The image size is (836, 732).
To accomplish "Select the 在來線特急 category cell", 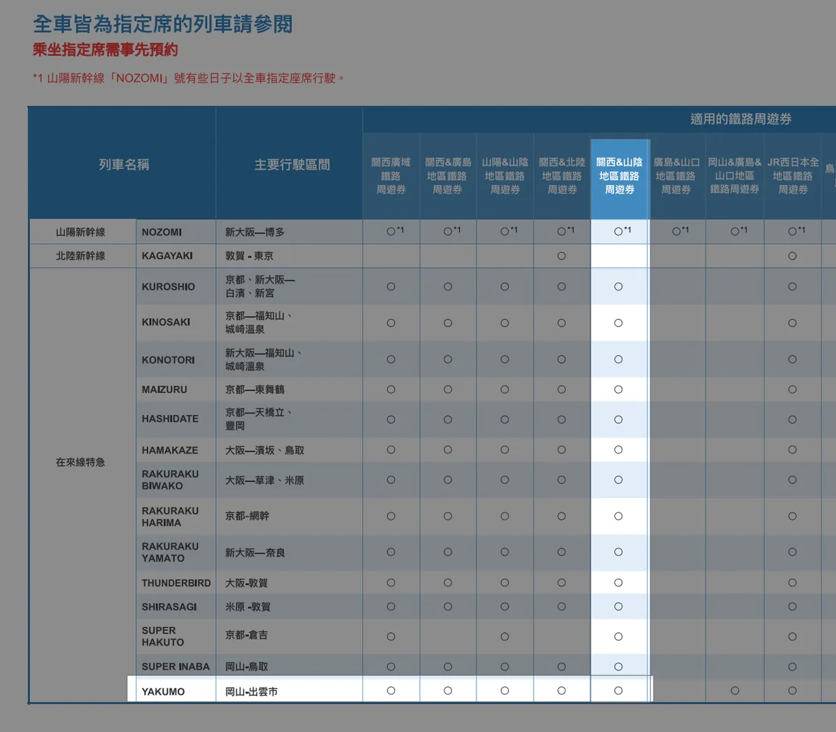I will click(x=81, y=462).
